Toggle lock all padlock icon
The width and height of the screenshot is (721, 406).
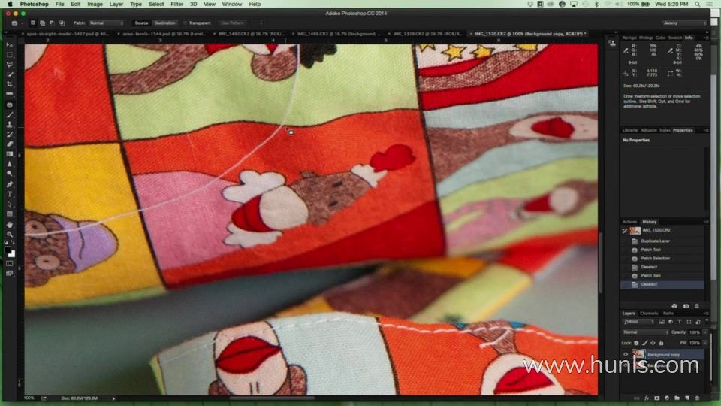click(x=661, y=343)
